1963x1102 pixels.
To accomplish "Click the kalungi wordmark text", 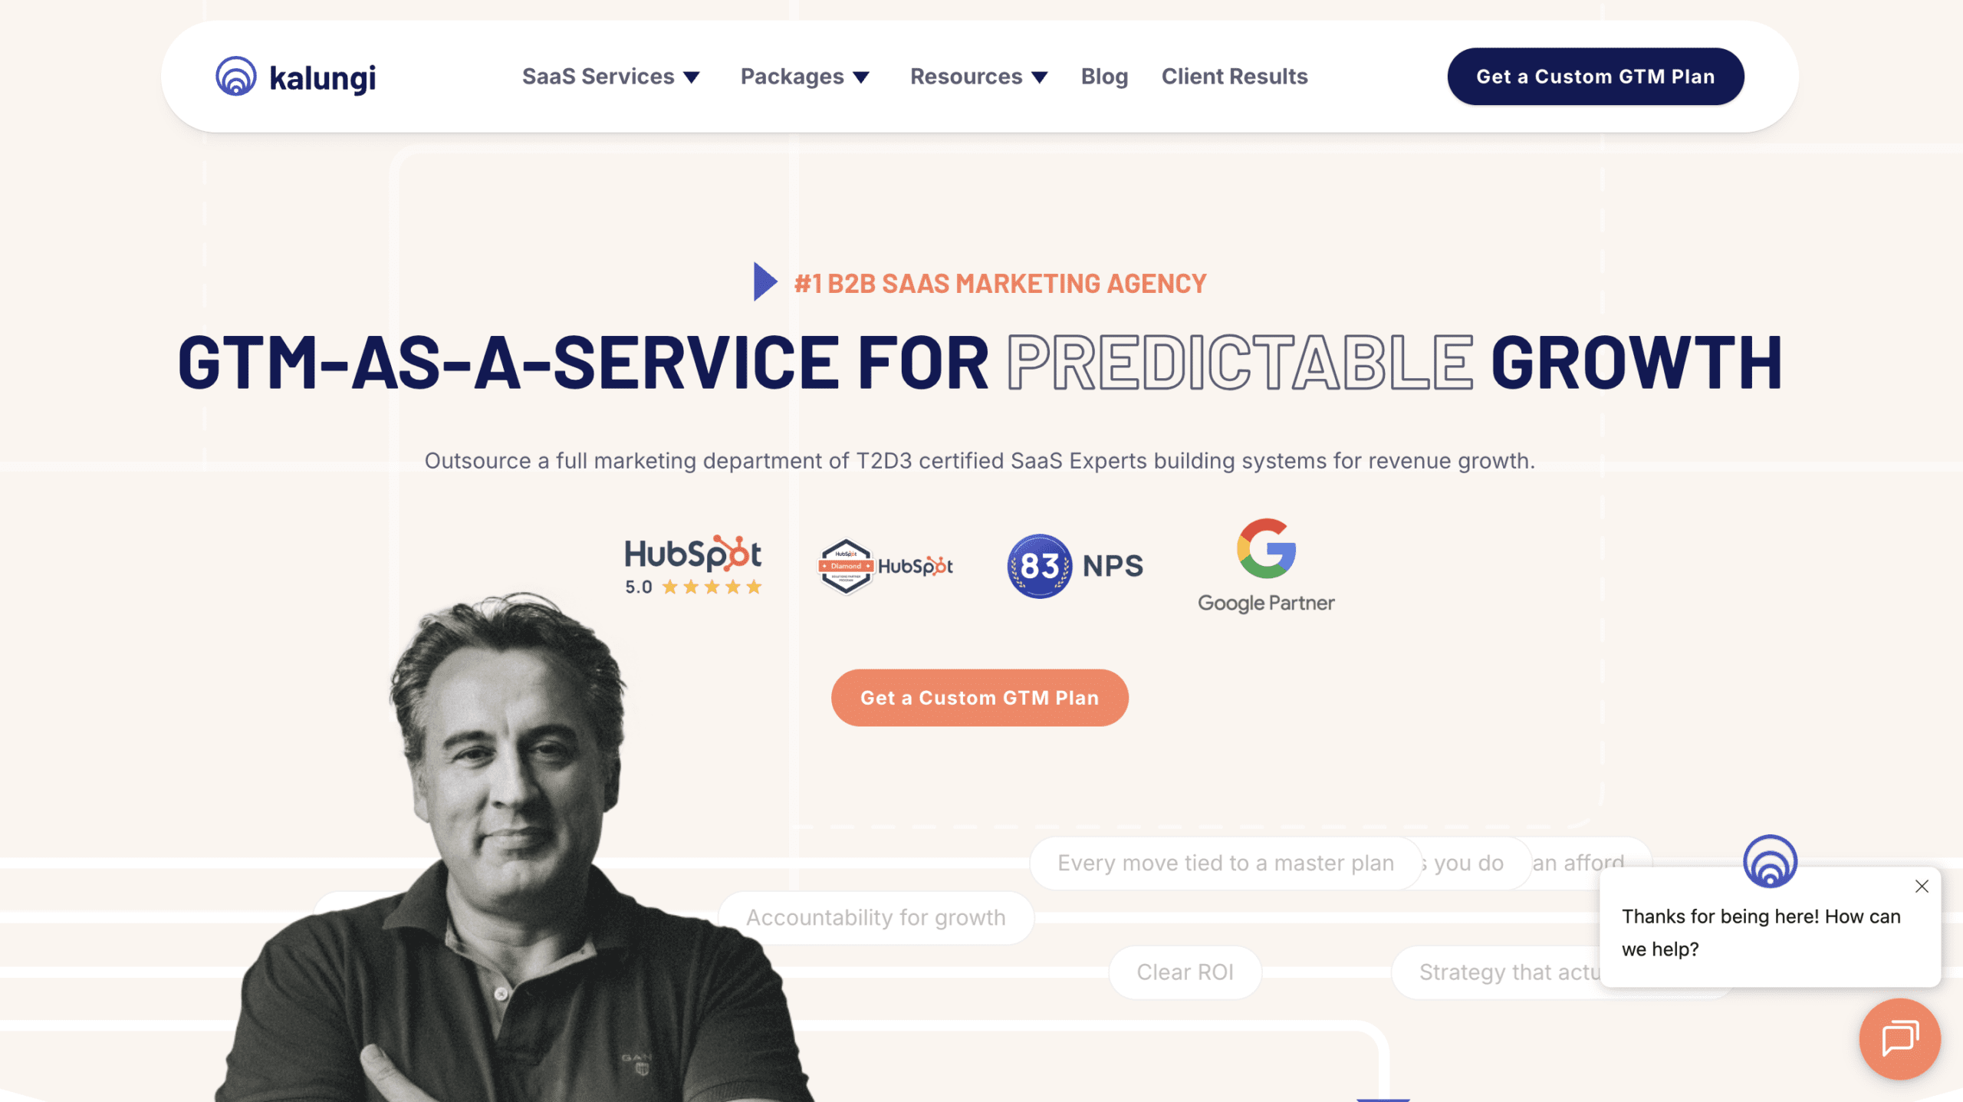I will (x=323, y=78).
